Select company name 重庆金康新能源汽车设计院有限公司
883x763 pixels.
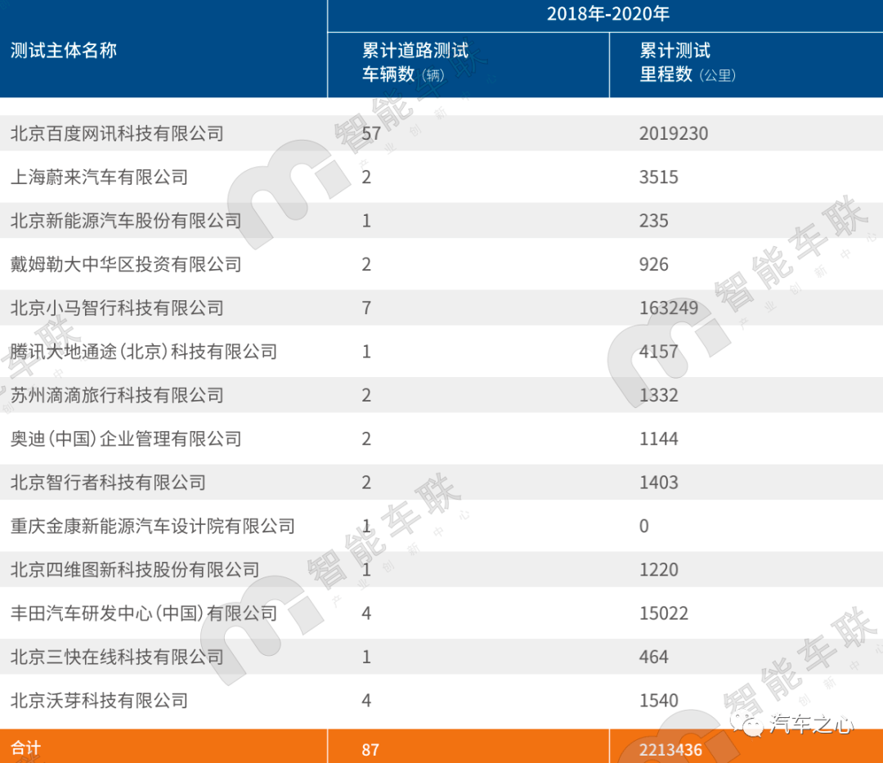153,527
